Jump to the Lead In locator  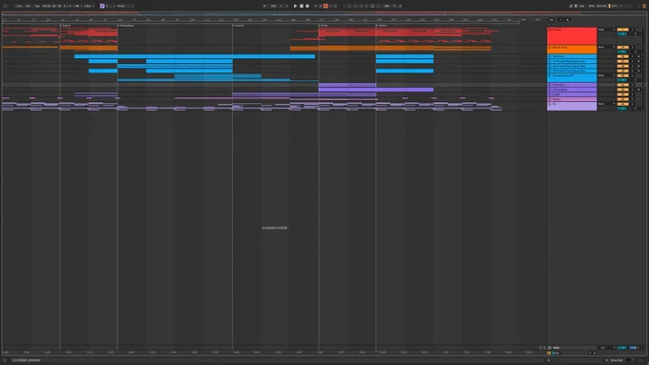tap(239, 26)
